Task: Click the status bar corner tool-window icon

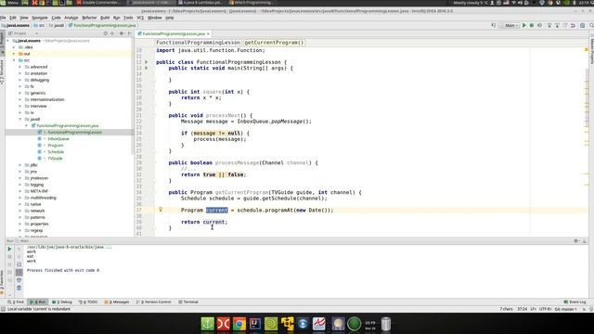Action: click(3, 309)
